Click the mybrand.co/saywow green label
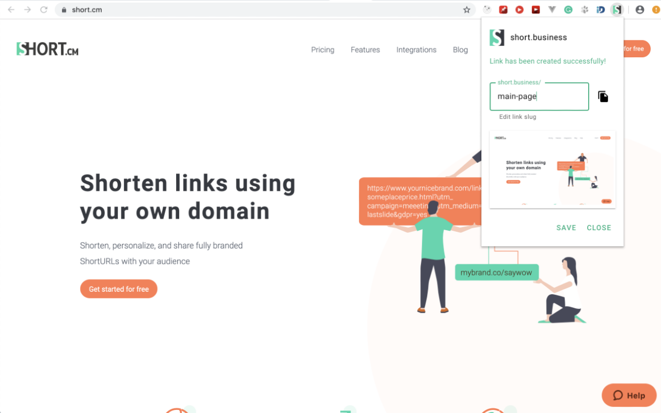Screen dimensions: 661x413 (x=496, y=273)
